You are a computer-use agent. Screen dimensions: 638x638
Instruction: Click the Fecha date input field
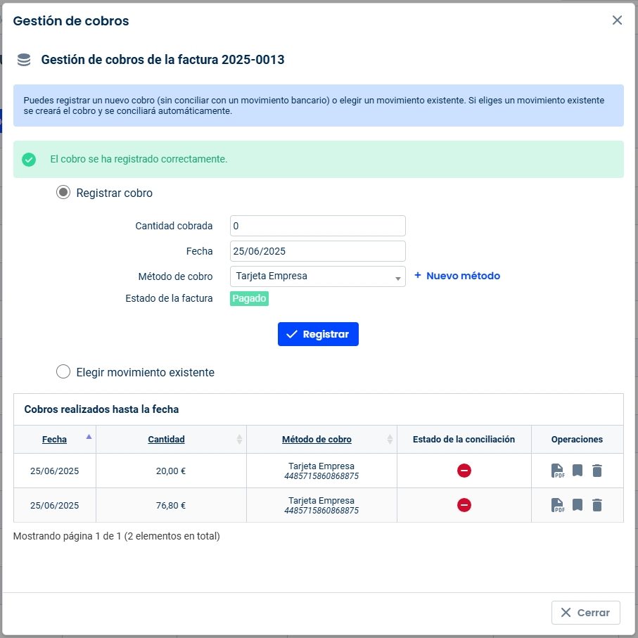[x=317, y=251]
